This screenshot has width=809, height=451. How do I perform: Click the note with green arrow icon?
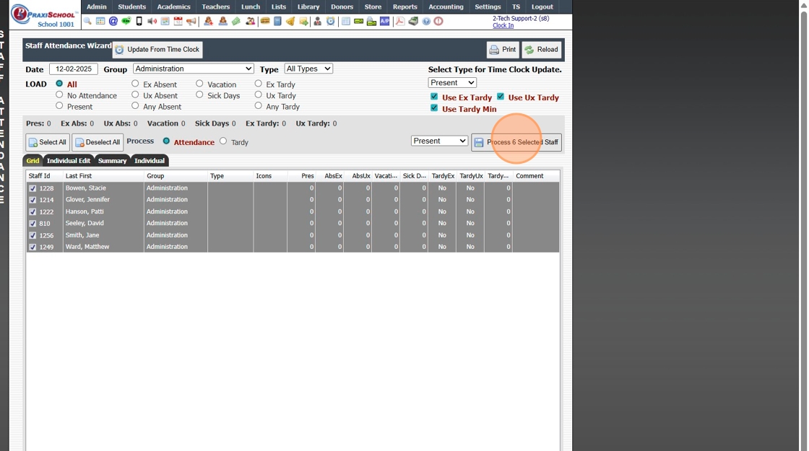(303, 21)
